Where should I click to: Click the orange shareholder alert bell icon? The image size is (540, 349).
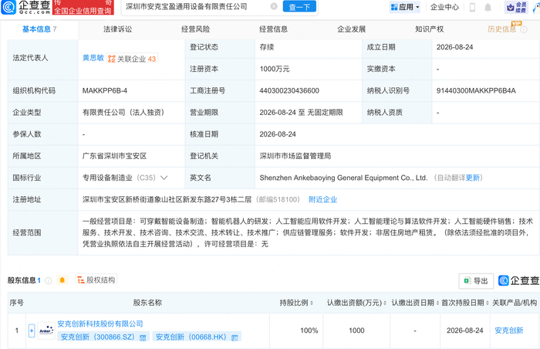62,280
